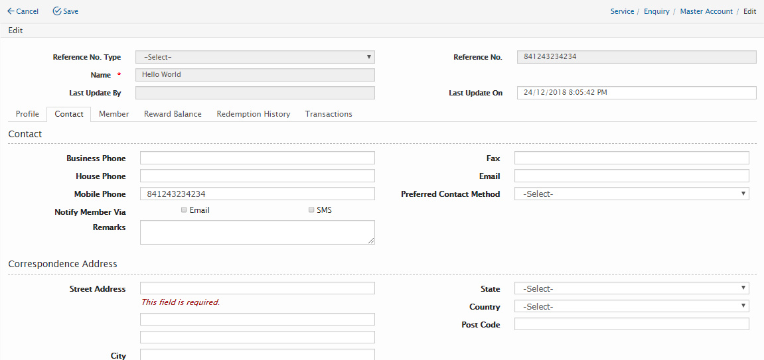The height and width of the screenshot is (360, 764).
Task: Click the Save checkmark icon
Action: [57, 11]
